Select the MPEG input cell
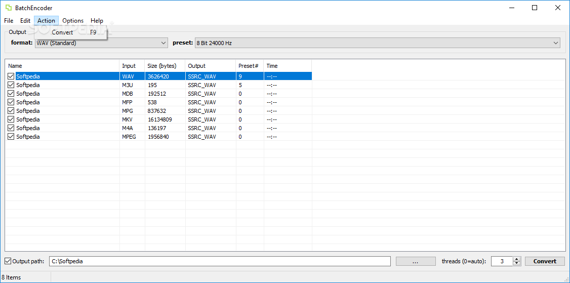Image resolution: width=570 pixels, height=283 pixels. (x=132, y=137)
